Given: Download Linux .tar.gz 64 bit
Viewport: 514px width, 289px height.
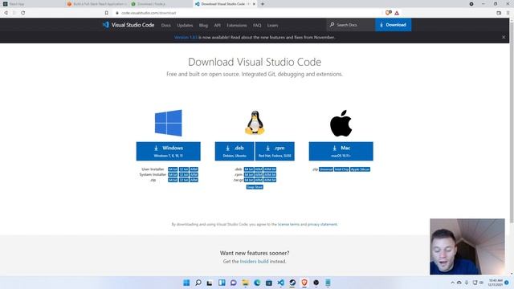Looking at the screenshot, I should 249,180.
